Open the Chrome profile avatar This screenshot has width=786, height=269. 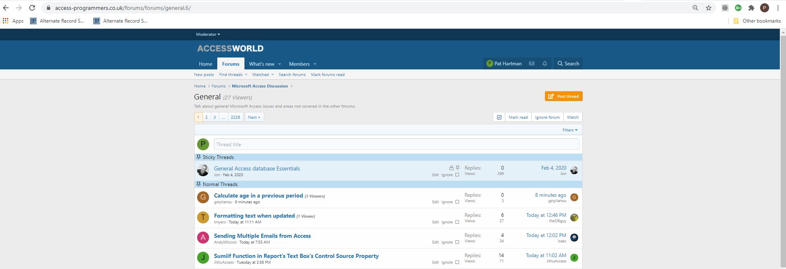tap(765, 8)
